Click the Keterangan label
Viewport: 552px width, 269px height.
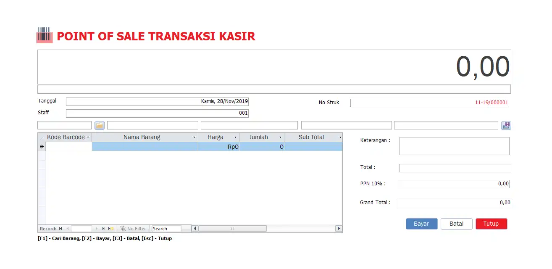[375, 140]
